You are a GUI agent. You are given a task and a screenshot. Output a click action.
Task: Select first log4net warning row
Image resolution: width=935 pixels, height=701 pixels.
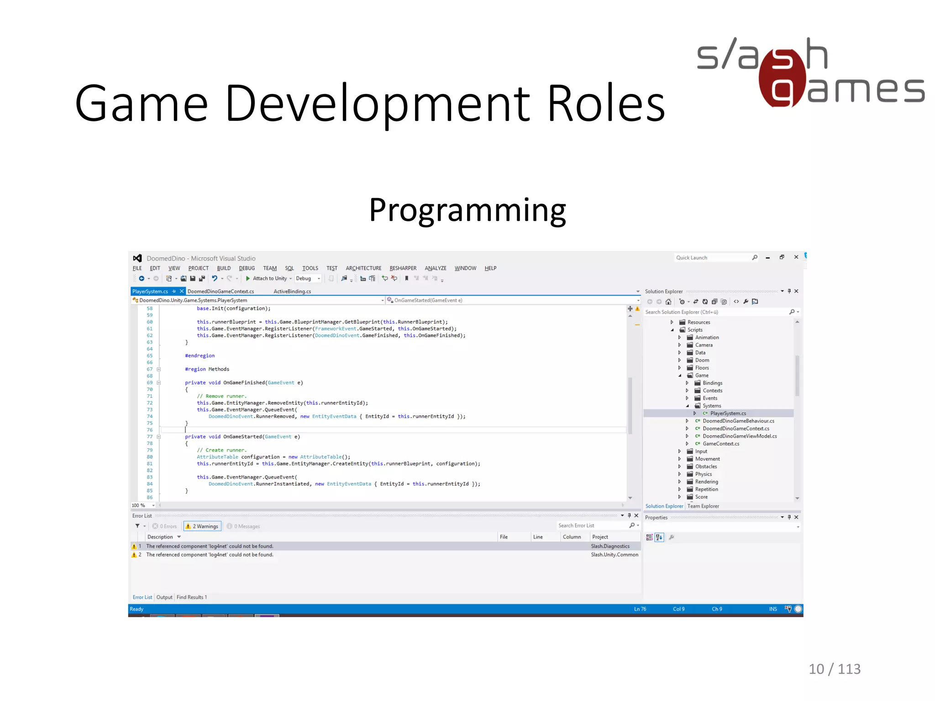tap(385, 546)
